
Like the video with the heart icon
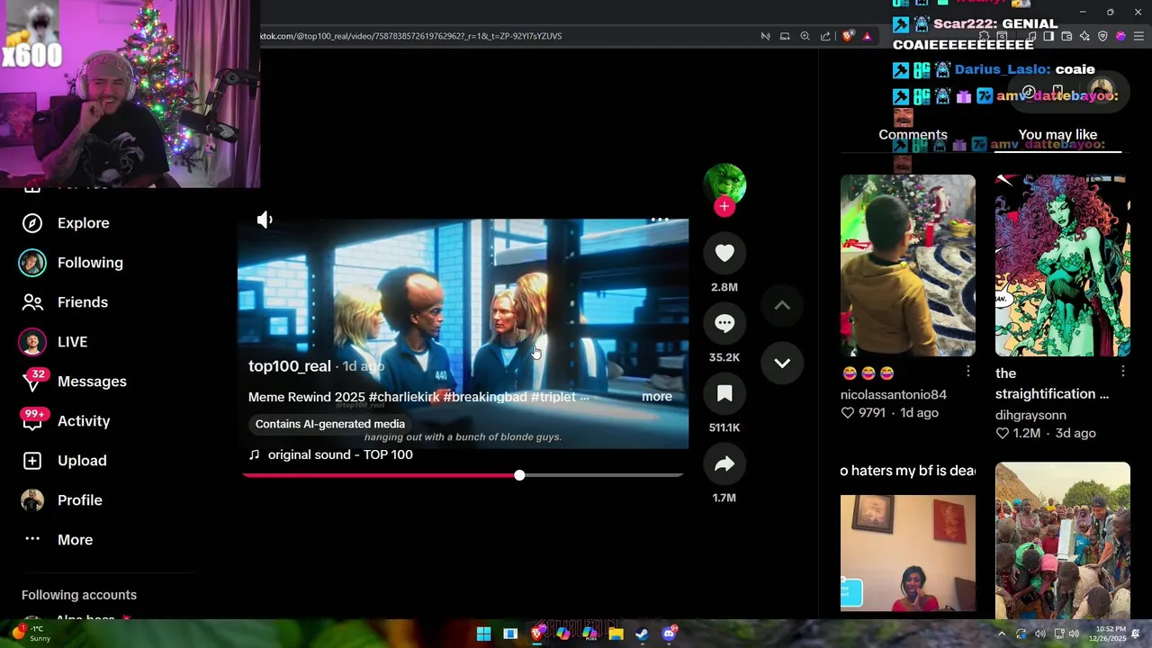click(724, 254)
